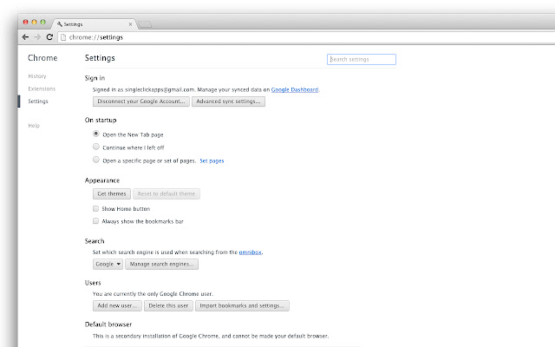The image size is (555, 347).
Task: Open Advanced sync settings
Action: pyautogui.click(x=228, y=101)
